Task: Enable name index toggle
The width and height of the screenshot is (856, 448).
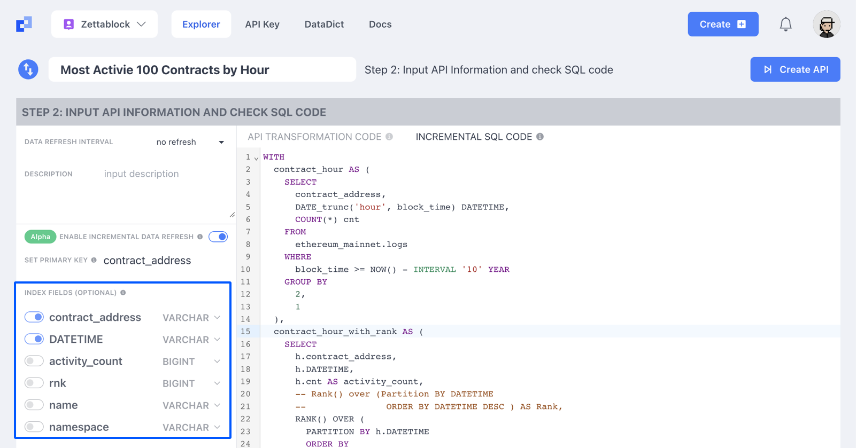Action: coord(34,405)
